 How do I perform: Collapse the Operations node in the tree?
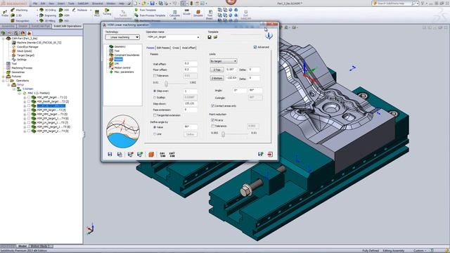point(3,81)
